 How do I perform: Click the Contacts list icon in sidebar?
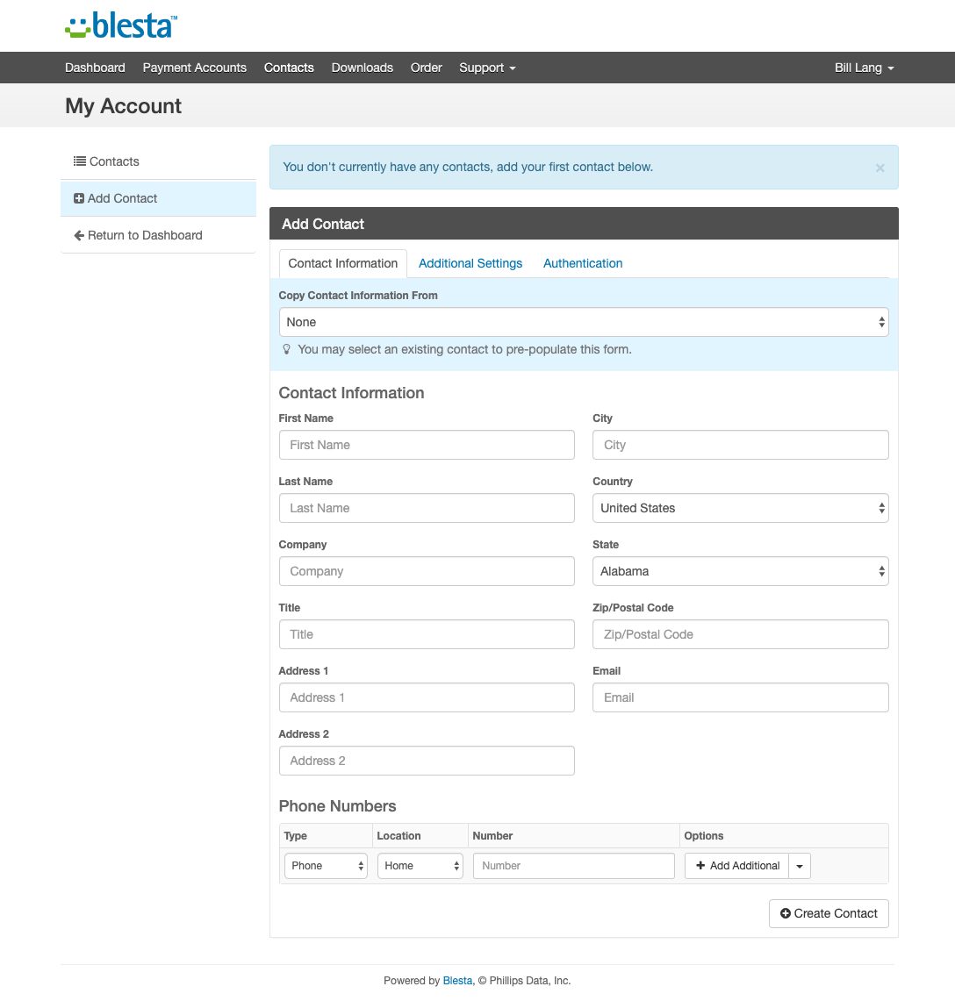tap(80, 161)
